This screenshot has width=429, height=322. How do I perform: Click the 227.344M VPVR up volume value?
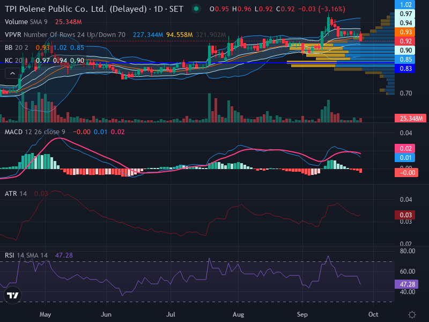tap(148, 35)
